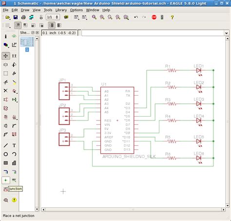Zoom in on the schematic

[102, 17]
